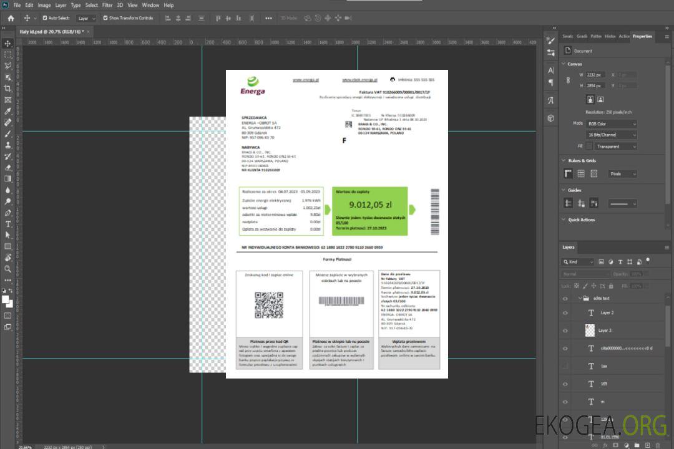The width and height of the screenshot is (674, 449).
Task: Select the Zoom tool in toolbar
Action: [x=8, y=269]
